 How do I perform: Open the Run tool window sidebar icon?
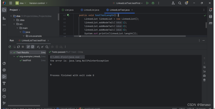pyautogui.click(x=4, y=77)
